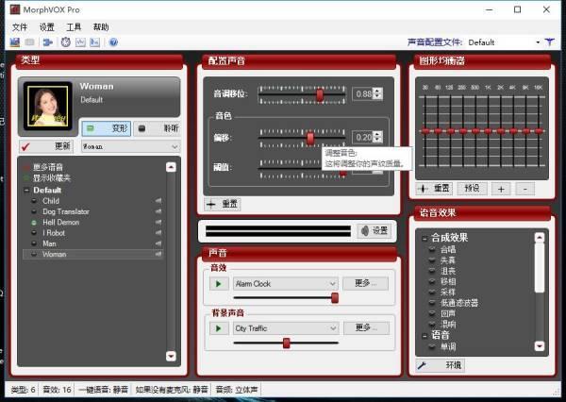Click the 设置 speaker button by the level meter

(x=375, y=231)
